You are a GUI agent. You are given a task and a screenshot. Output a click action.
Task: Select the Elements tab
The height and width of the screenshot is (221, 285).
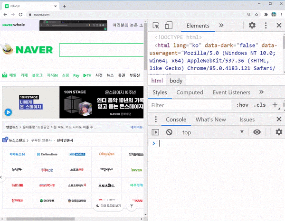(x=198, y=26)
